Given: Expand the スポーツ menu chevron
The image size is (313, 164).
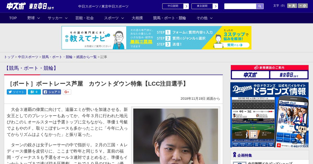Looking at the screenshot, I should [123, 18].
